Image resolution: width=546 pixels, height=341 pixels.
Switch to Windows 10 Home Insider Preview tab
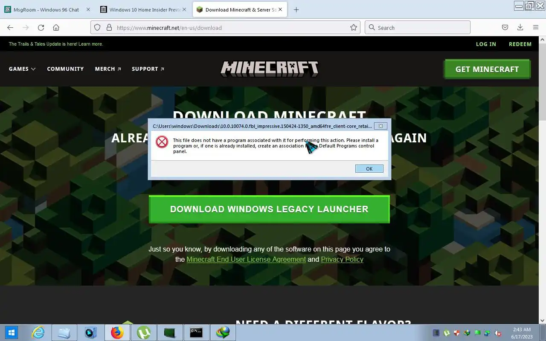[144, 9]
